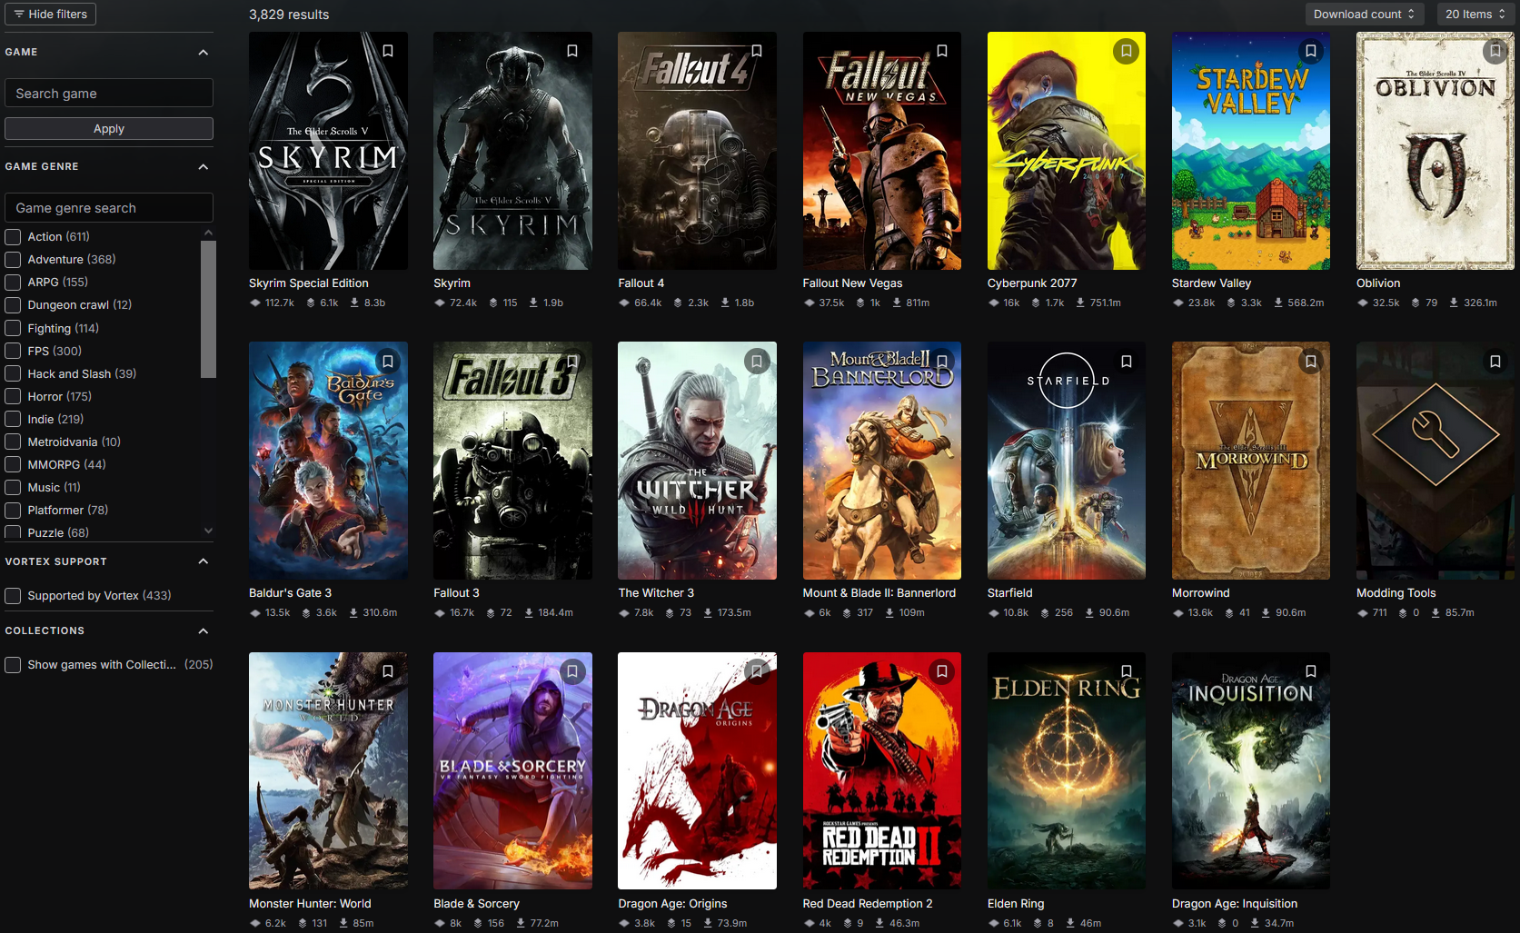Click the Search game input field
This screenshot has height=933, width=1520.
click(109, 94)
